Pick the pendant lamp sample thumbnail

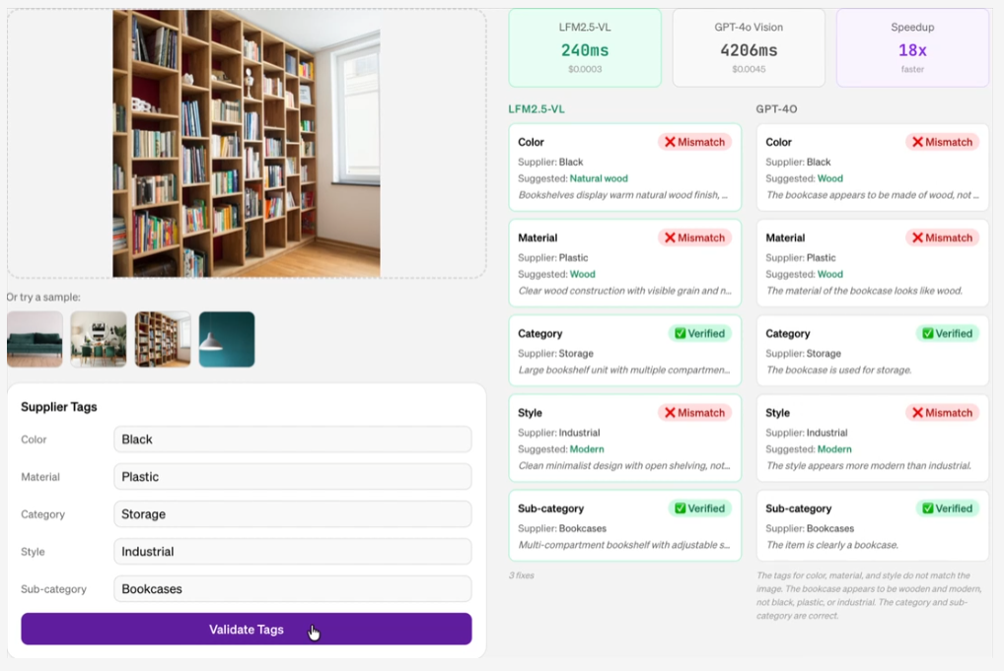click(227, 339)
